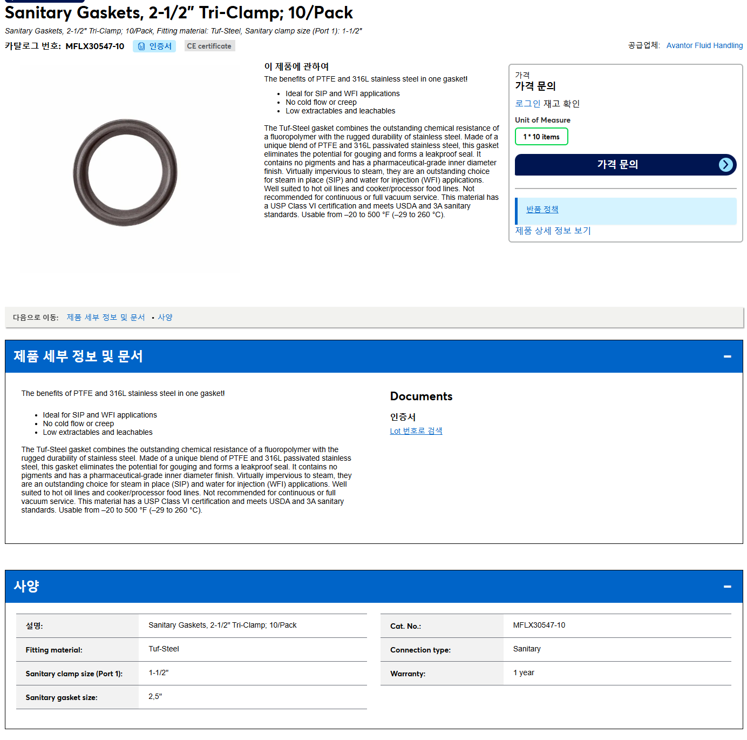747x740 pixels.
Task: Click the catalog number MFLX30547-10 at top
Action: click(95, 46)
